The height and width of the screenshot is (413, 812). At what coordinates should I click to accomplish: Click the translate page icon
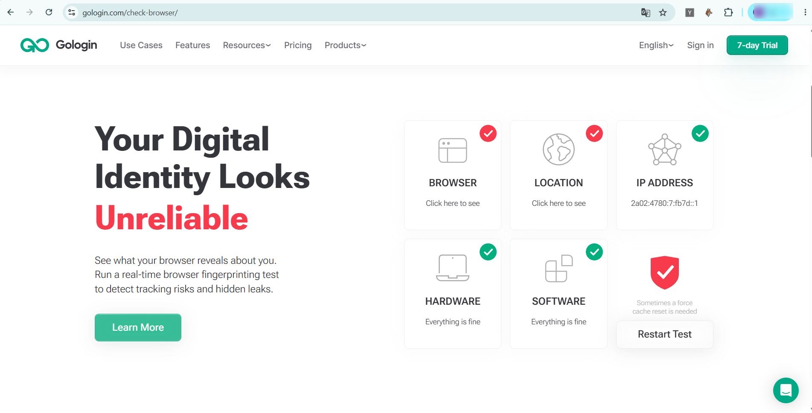pyautogui.click(x=646, y=12)
